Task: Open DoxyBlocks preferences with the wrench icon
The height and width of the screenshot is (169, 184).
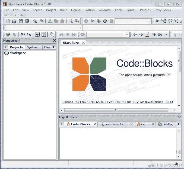Action: point(52,35)
